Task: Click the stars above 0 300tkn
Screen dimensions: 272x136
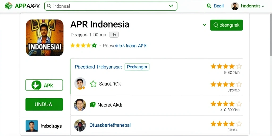Action: (226, 66)
